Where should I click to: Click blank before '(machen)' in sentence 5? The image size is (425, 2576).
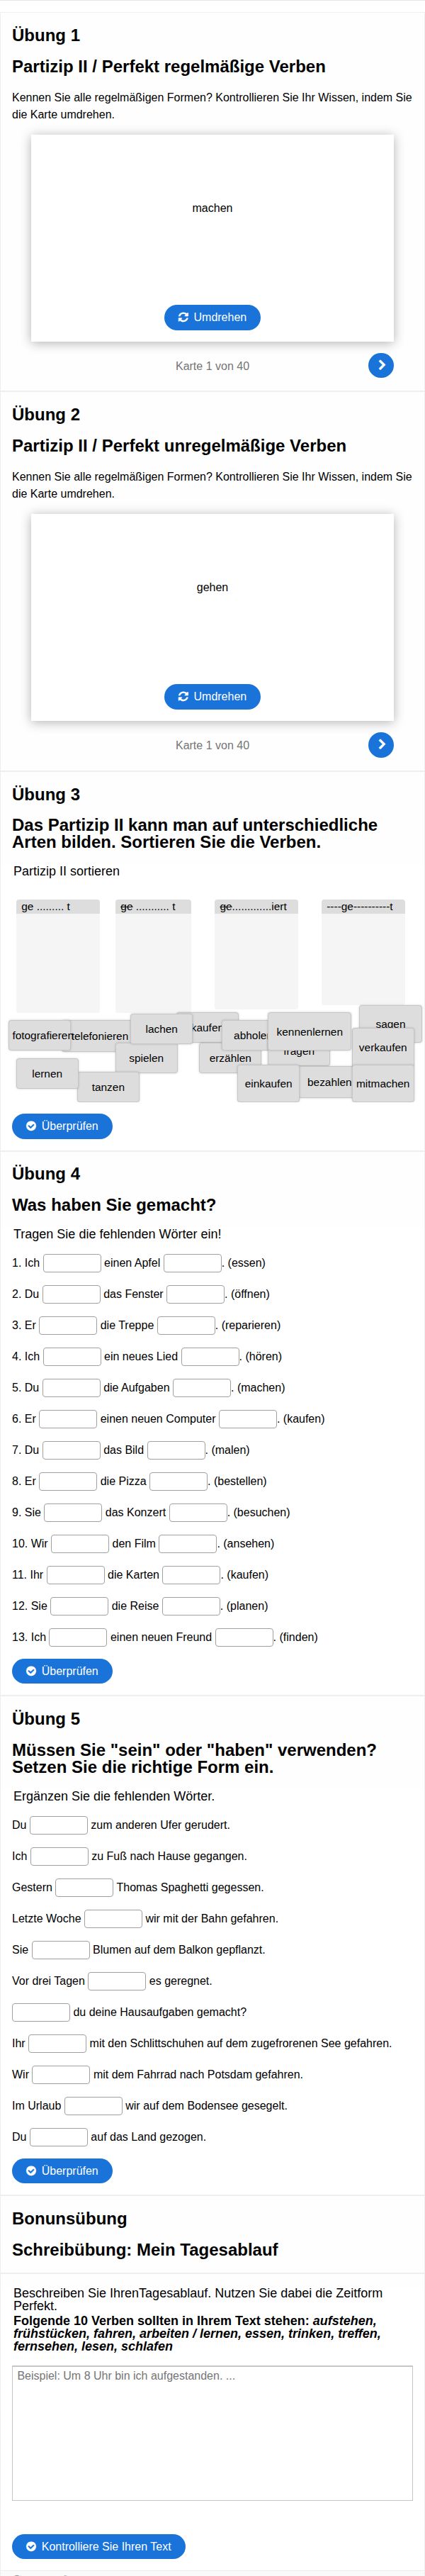[x=202, y=1388]
